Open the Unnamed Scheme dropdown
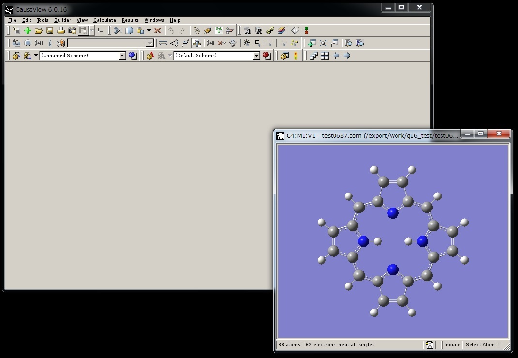The height and width of the screenshot is (358, 518). (122, 56)
